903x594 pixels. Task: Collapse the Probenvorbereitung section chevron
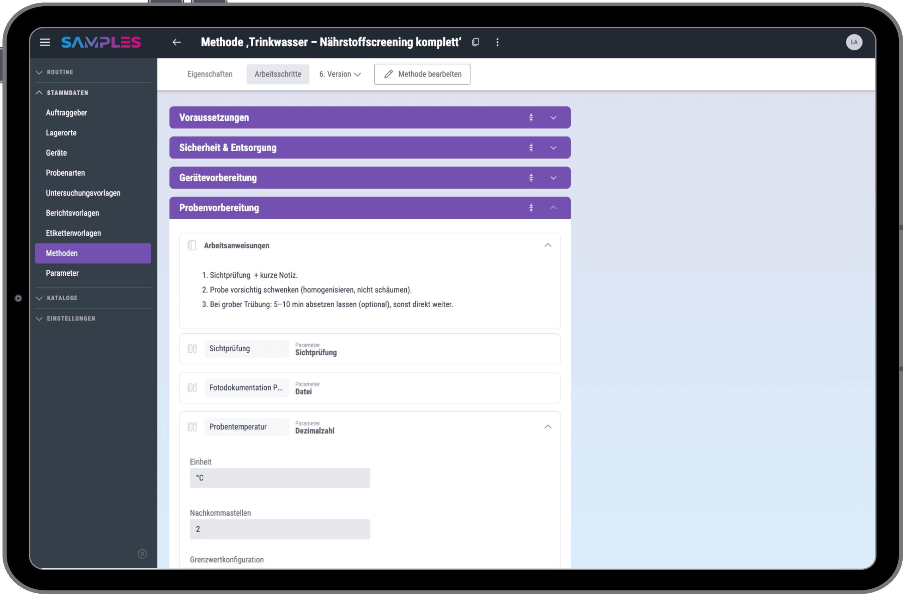553,207
